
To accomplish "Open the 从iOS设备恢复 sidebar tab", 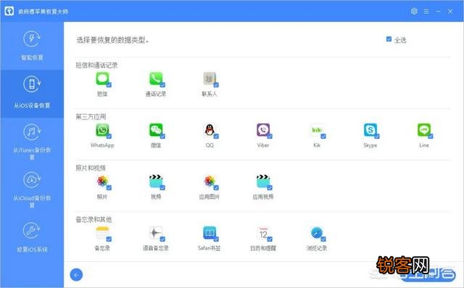I will 32,93.
